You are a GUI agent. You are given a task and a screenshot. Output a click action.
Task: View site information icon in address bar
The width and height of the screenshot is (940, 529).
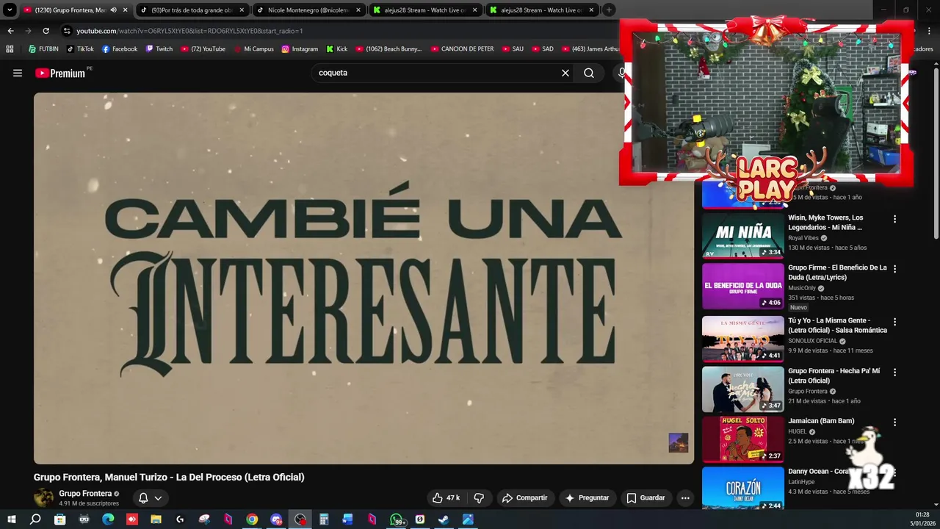pyautogui.click(x=67, y=31)
